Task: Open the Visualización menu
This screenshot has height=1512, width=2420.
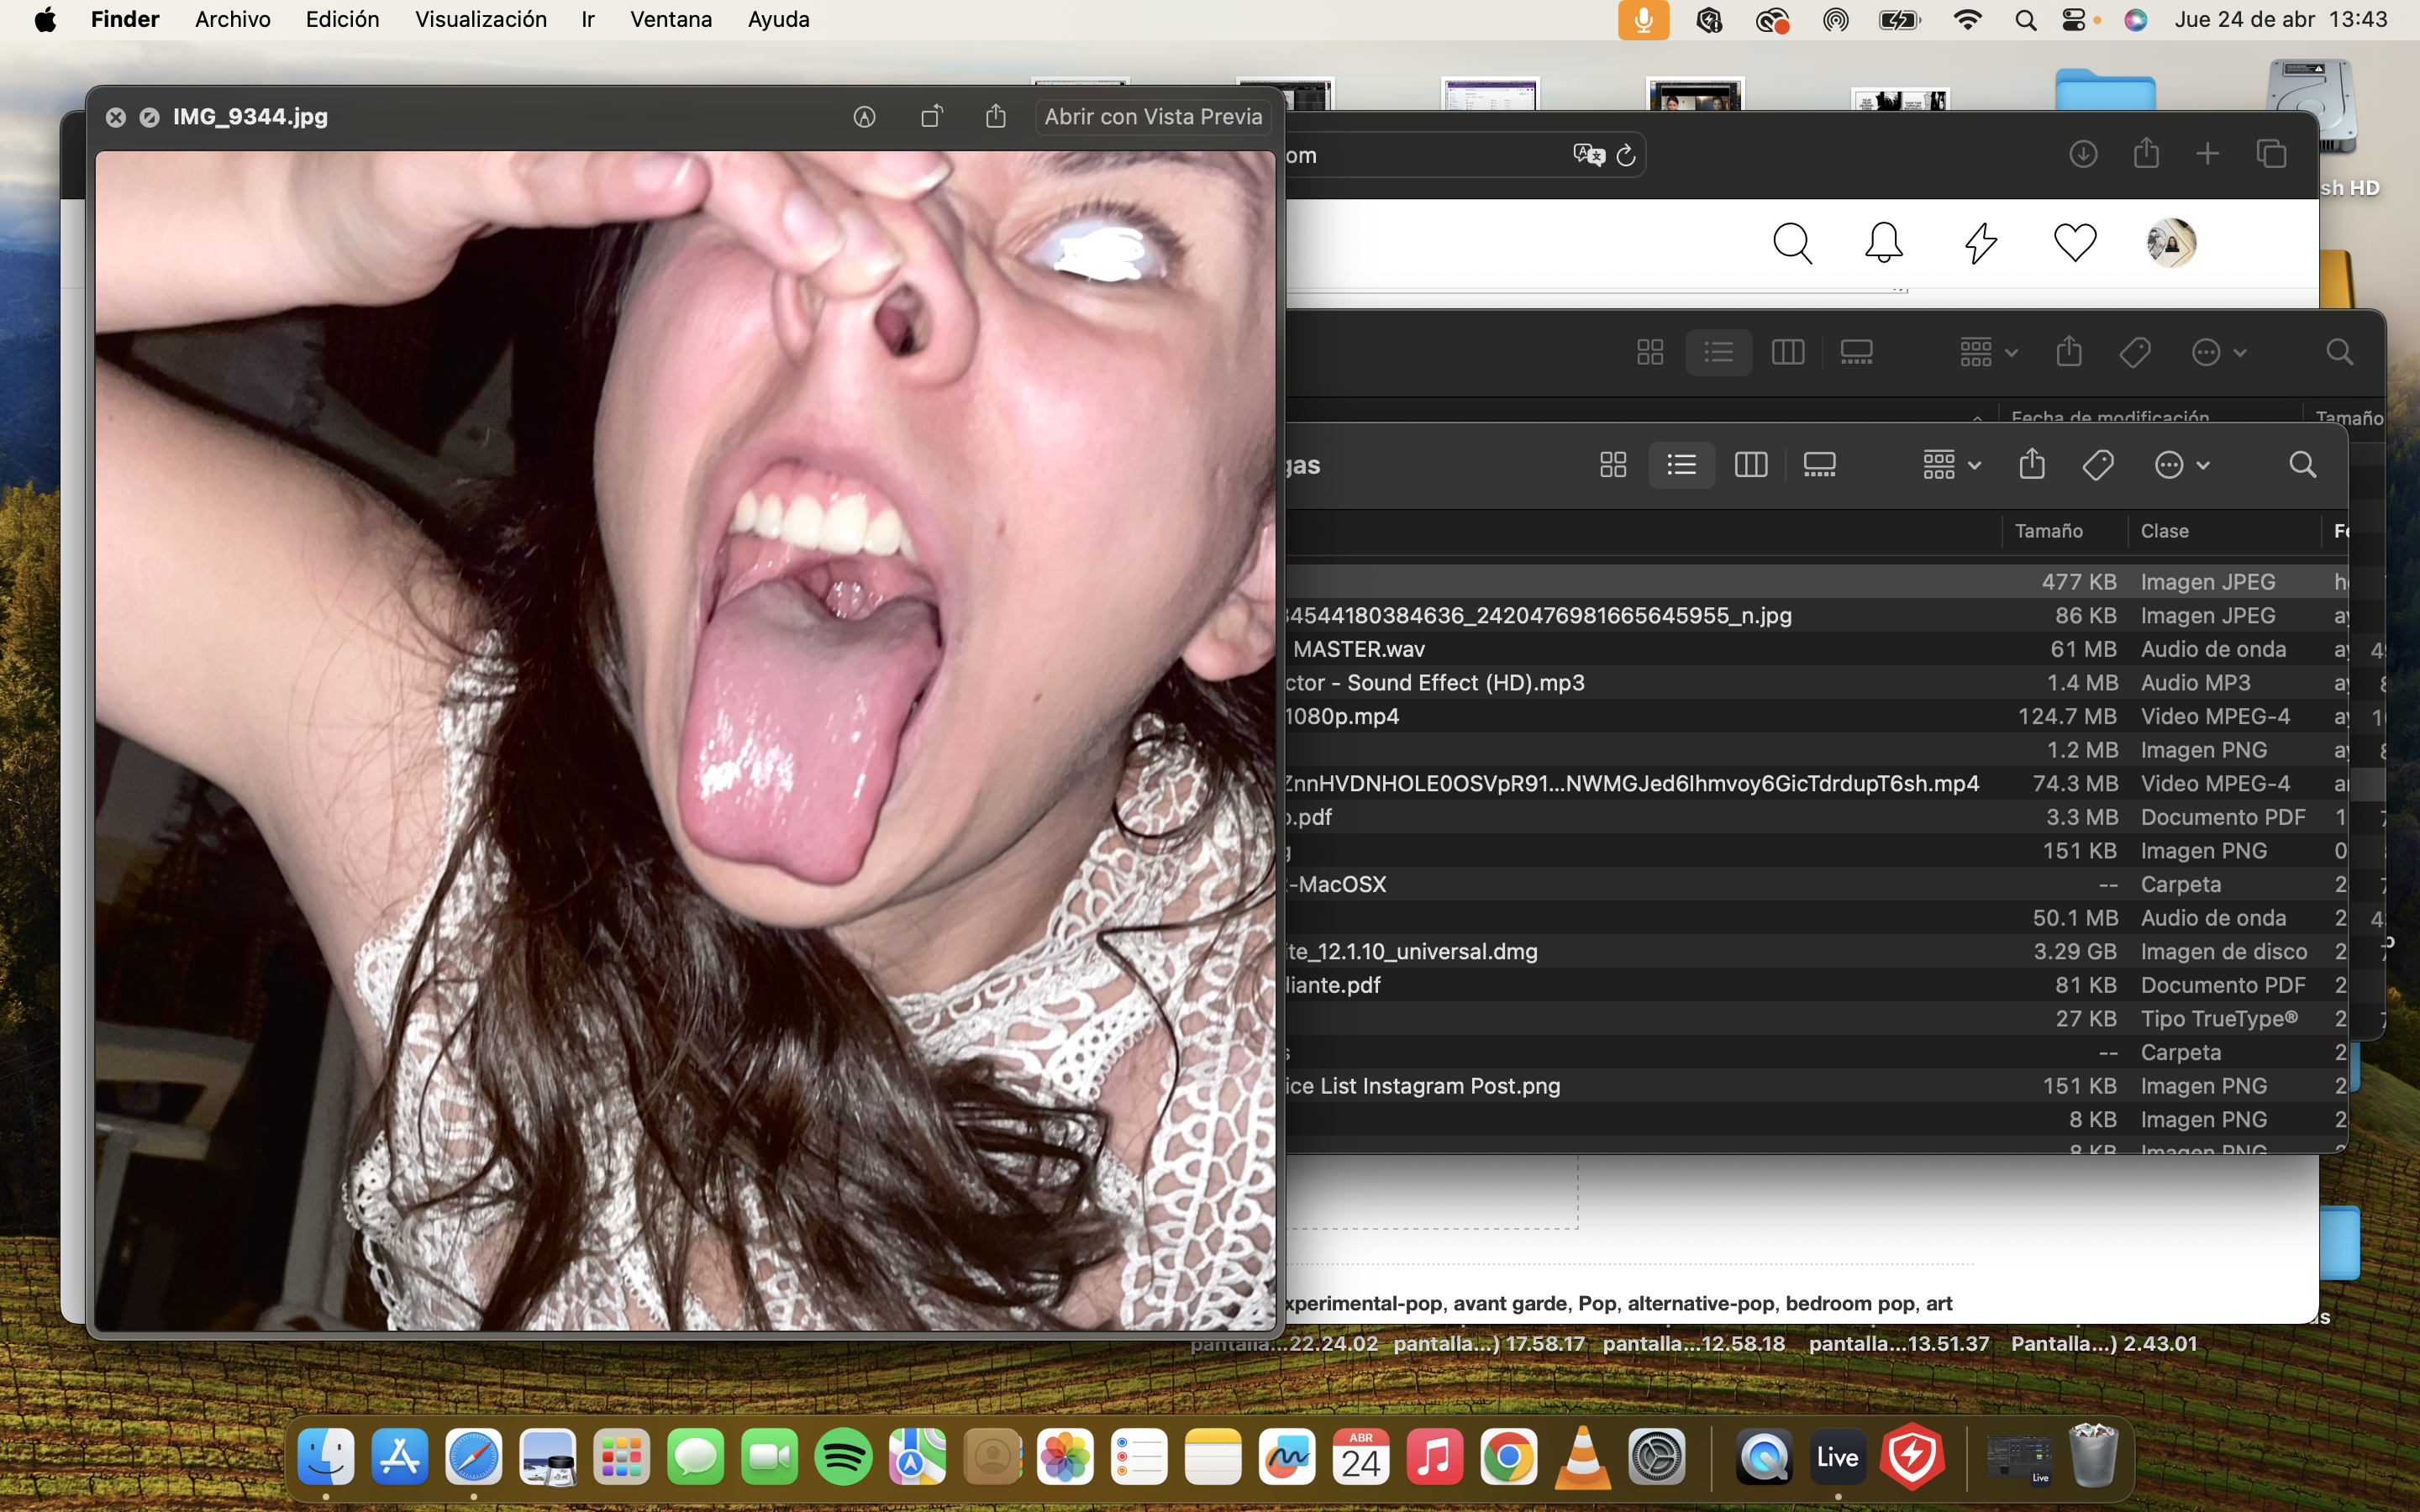Action: coord(480,20)
